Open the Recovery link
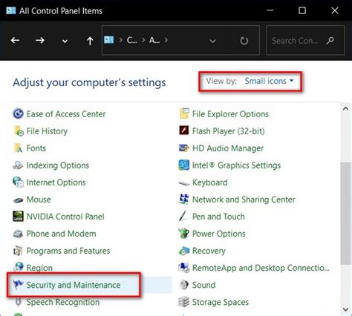This screenshot has height=316, width=352. (209, 251)
